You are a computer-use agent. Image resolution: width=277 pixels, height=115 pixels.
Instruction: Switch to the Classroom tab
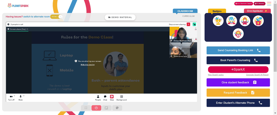pyautogui.click(x=185, y=11)
